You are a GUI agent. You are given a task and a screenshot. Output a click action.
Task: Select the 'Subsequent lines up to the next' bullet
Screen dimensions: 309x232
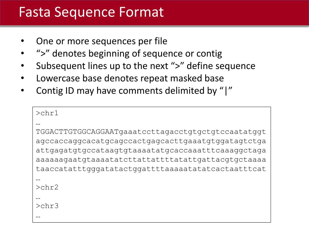[146, 66]
